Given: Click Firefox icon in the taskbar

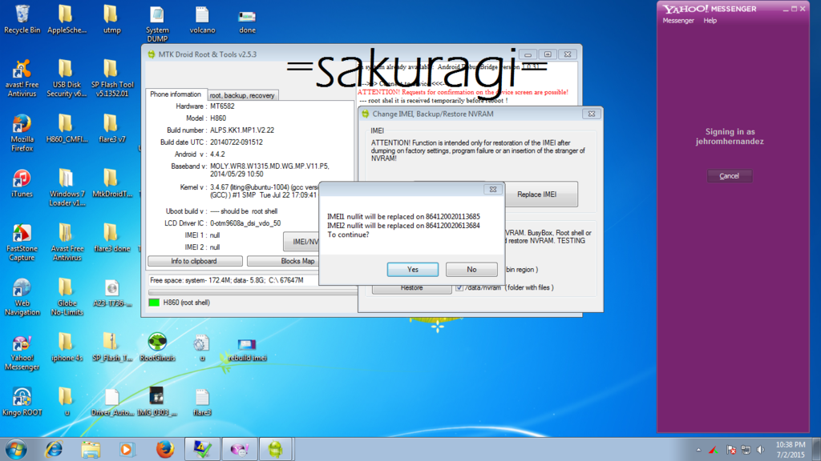Looking at the screenshot, I should coord(164,449).
